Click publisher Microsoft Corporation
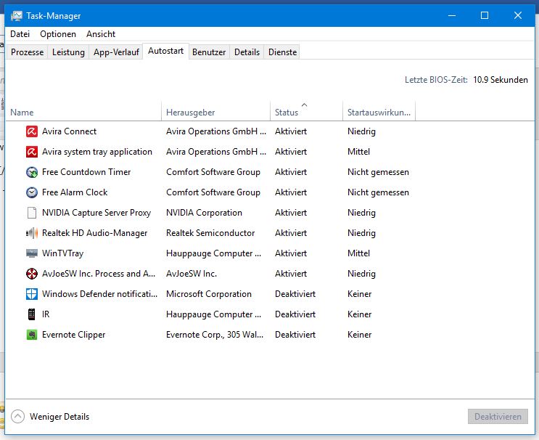This screenshot has height=440, width=539. 209,294
